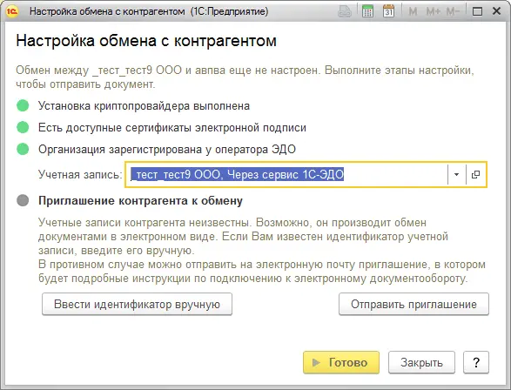Click the printer icon in title bar

345,11
